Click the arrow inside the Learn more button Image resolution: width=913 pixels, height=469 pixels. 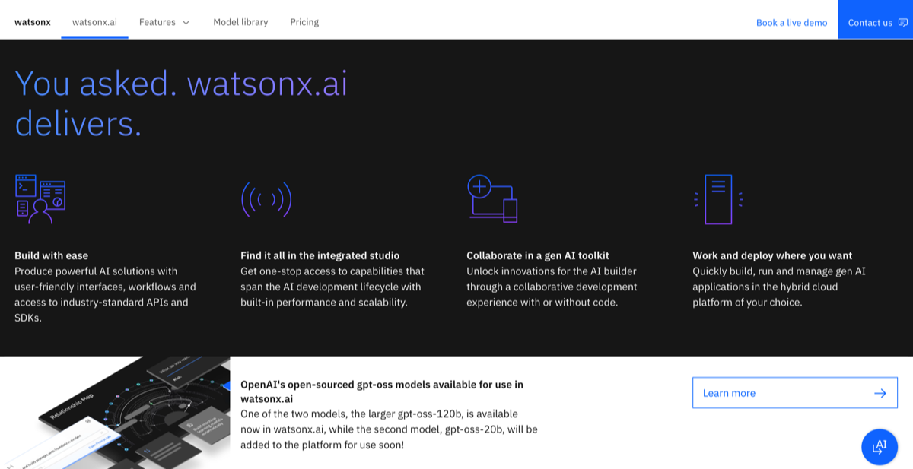pos(880,393)
